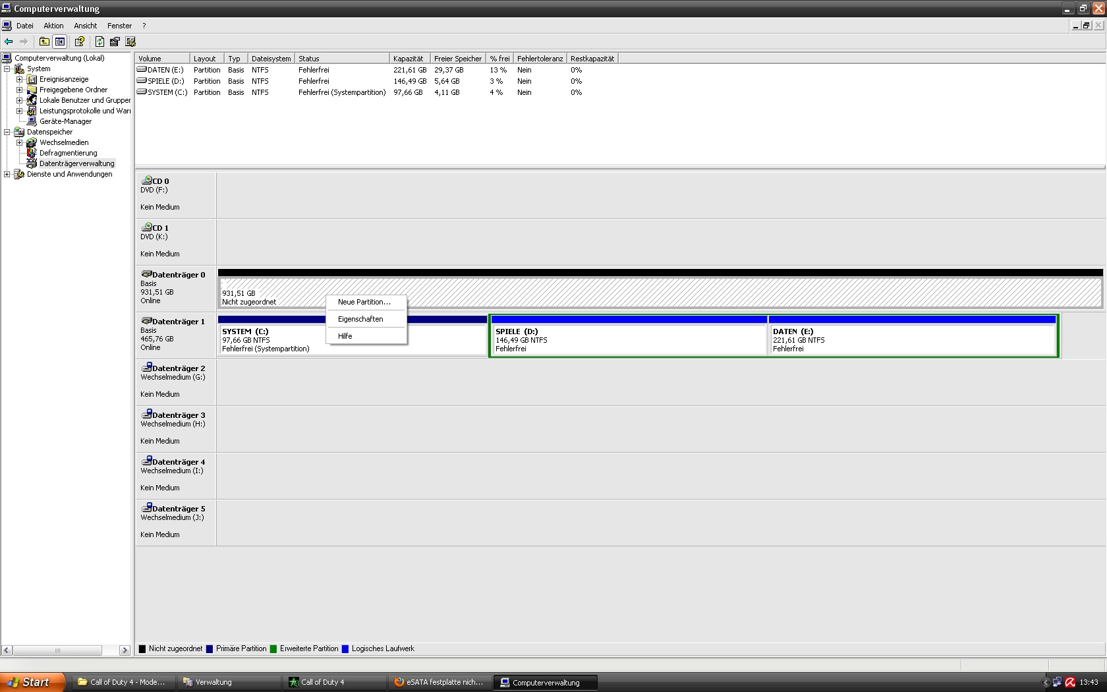Expand the Dienste und Anwendungen node

point(7,174)
